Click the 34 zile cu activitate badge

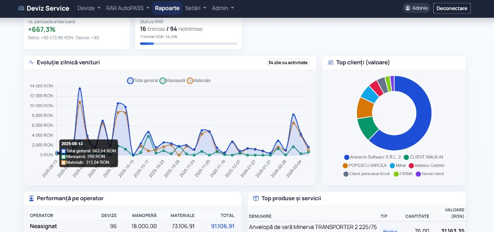288,63
